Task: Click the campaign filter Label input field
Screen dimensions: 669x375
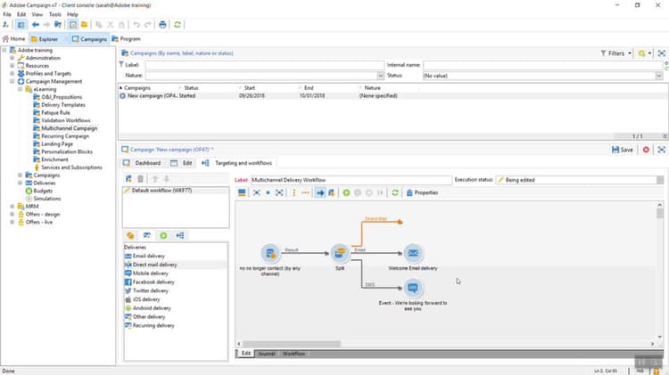Action: [x=265, y=65]
